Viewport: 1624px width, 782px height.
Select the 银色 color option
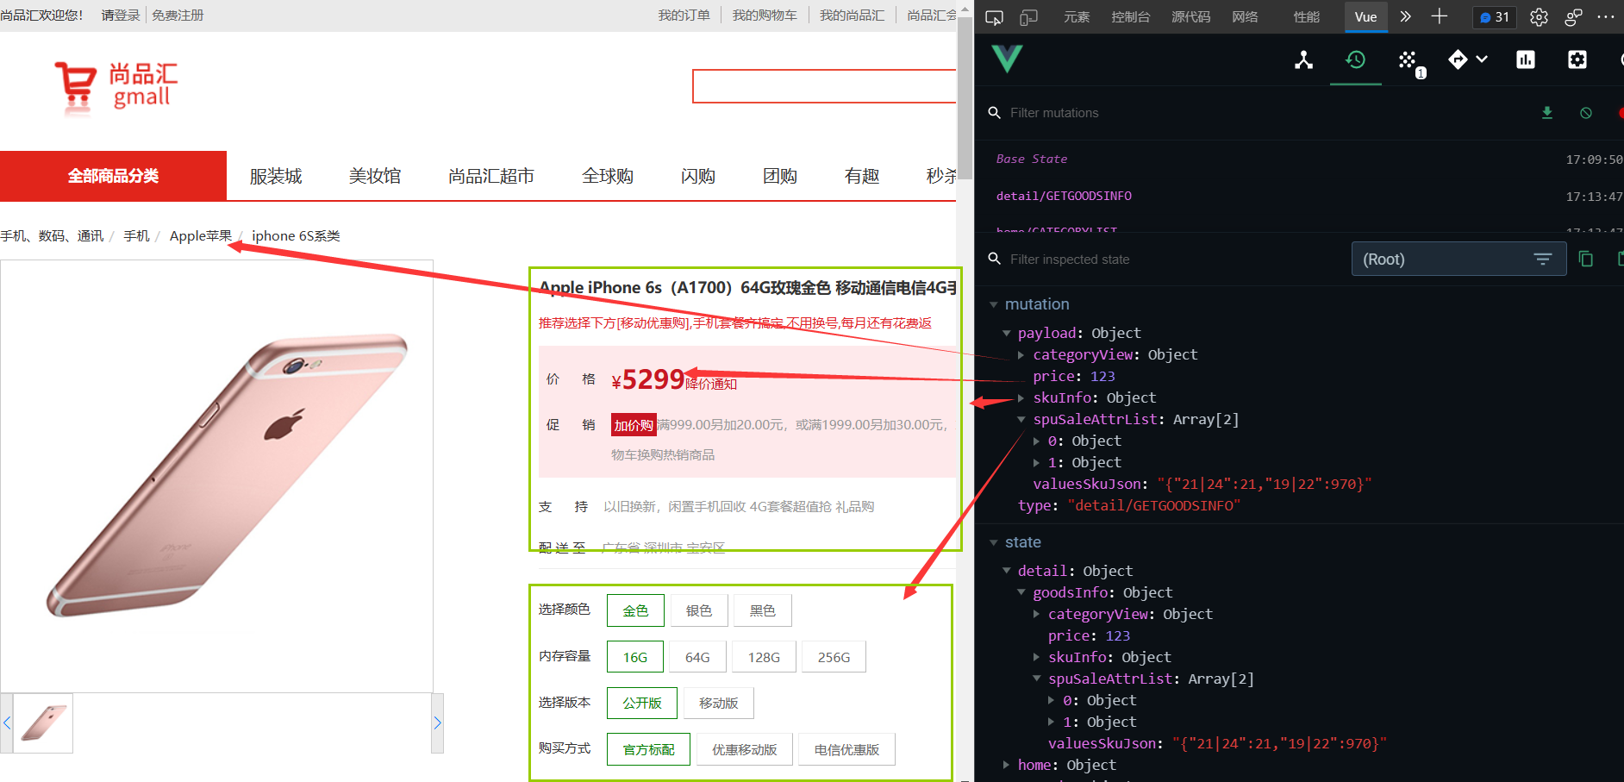point(699,610)
